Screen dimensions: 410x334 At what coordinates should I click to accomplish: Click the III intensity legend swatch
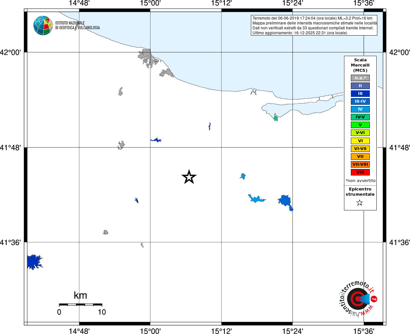360,94
